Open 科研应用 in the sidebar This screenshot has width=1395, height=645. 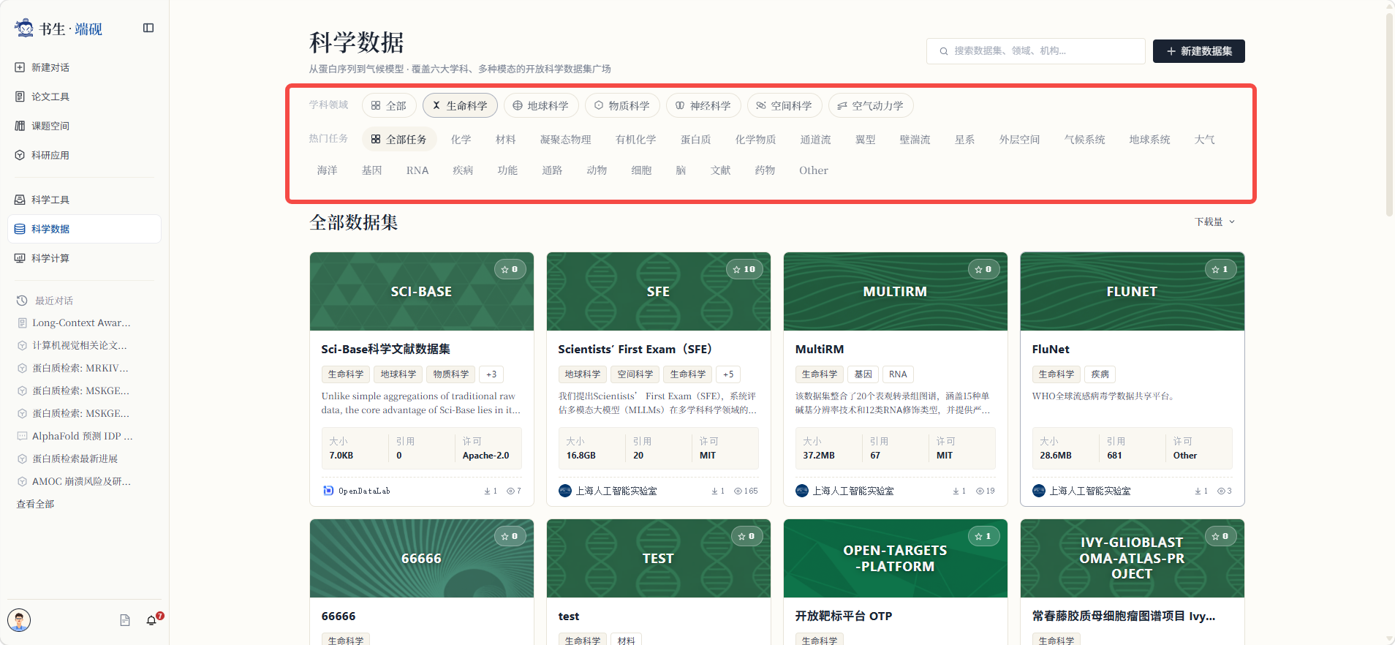[84, 155]
